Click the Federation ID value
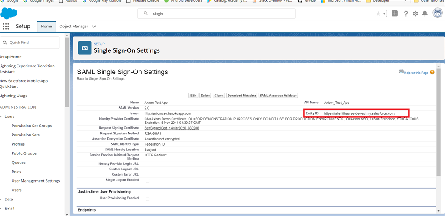Viewport: 445px width, 216px height. click(155, 144)
